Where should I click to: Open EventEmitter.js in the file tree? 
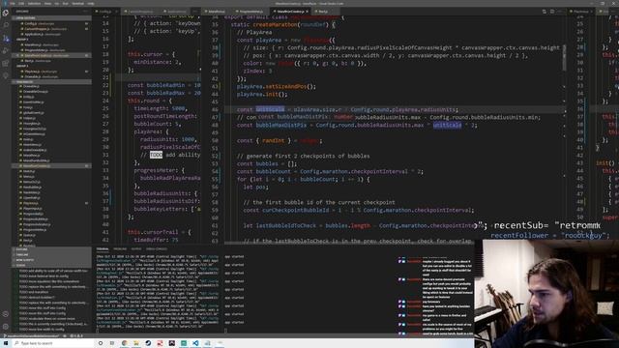coord(51,102)
